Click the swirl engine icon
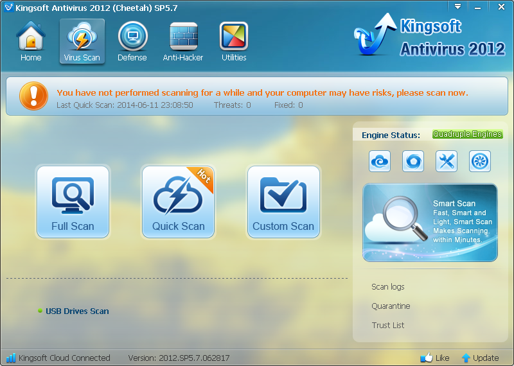This screenshot has height=366, width=514. click(413, 161)
